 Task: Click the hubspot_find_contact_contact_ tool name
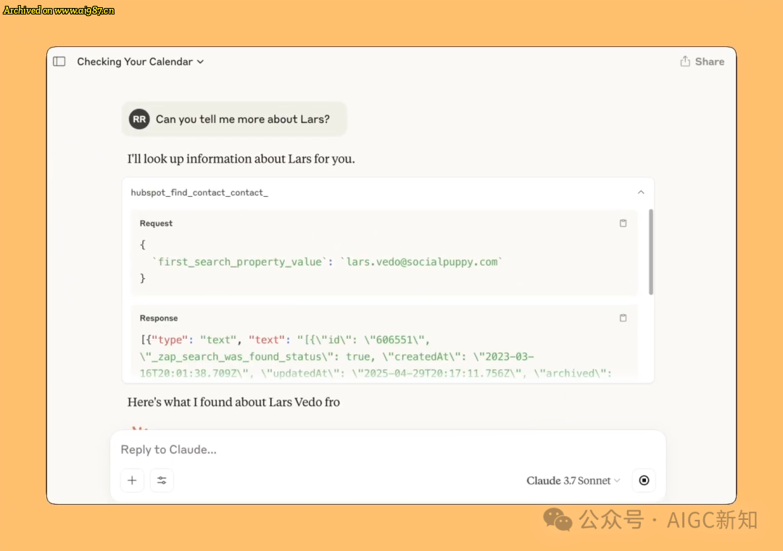[x=199, y=193]
